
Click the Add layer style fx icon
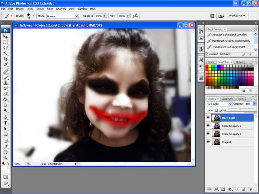pyautogui.click(x=216, y=189)
